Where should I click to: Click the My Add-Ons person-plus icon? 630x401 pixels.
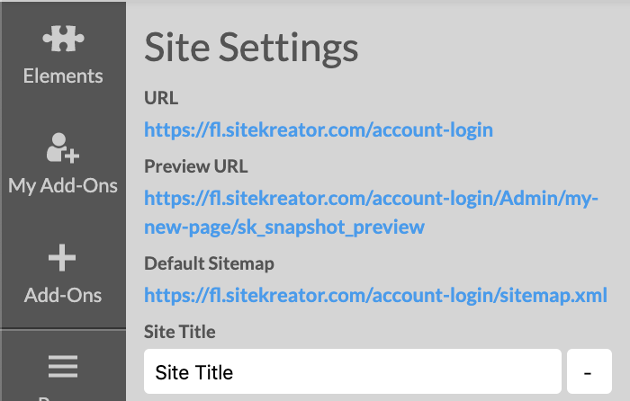point(63,147)
